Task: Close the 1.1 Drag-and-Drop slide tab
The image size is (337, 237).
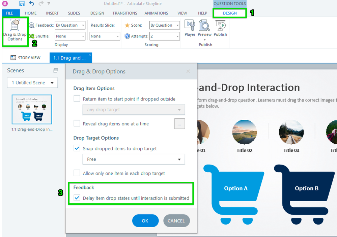Action: pyautogui.click(x=90, y=55)
